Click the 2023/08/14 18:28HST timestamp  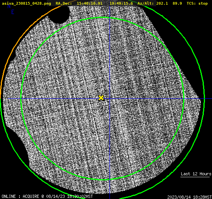click(189, 197)
